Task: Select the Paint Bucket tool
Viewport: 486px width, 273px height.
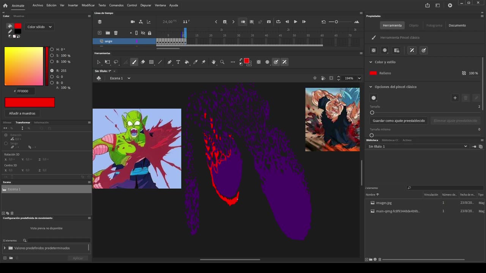Action: 187,62
